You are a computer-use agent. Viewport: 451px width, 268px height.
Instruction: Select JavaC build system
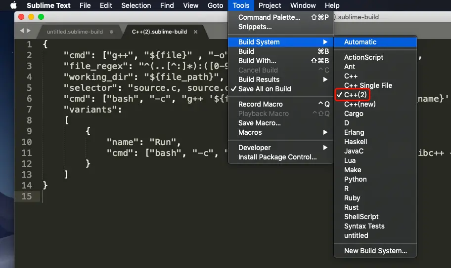coord(375,151)
